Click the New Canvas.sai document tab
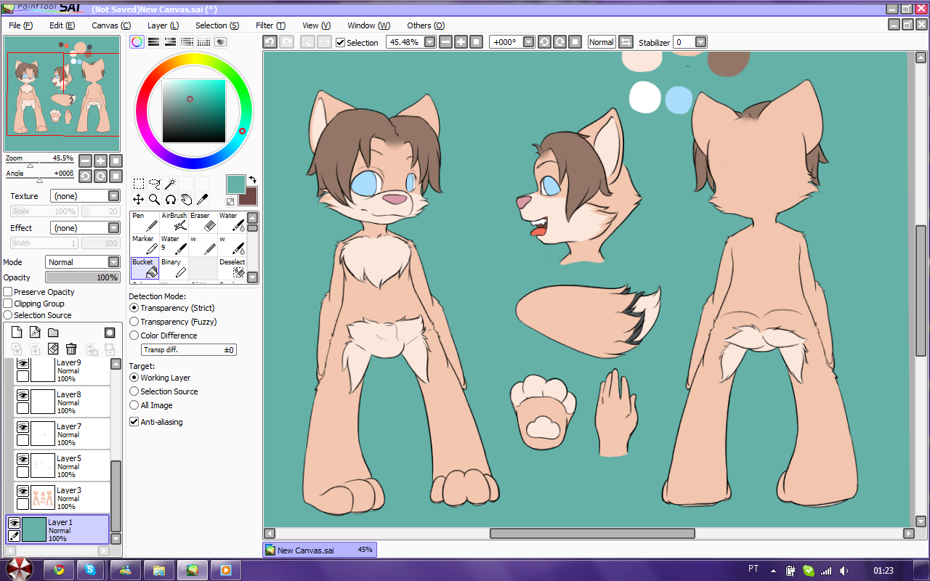Image resolution: width=930 pixels, height=581 pixels. coord(320,550)
